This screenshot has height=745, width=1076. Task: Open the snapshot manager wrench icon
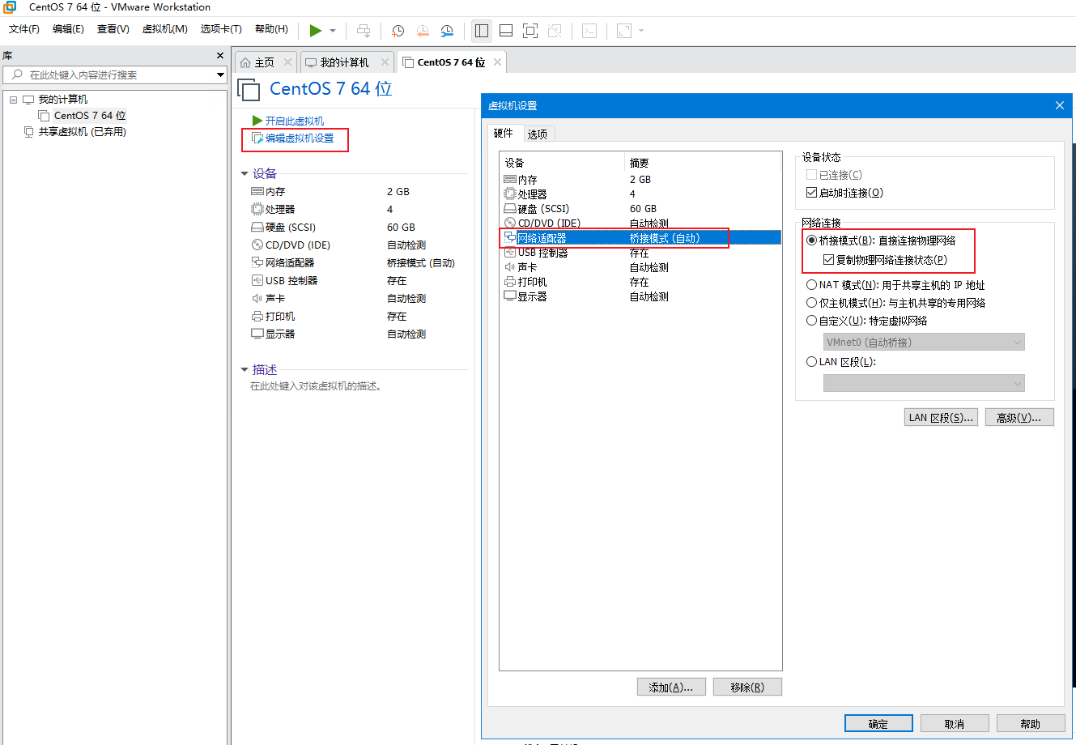447,31
